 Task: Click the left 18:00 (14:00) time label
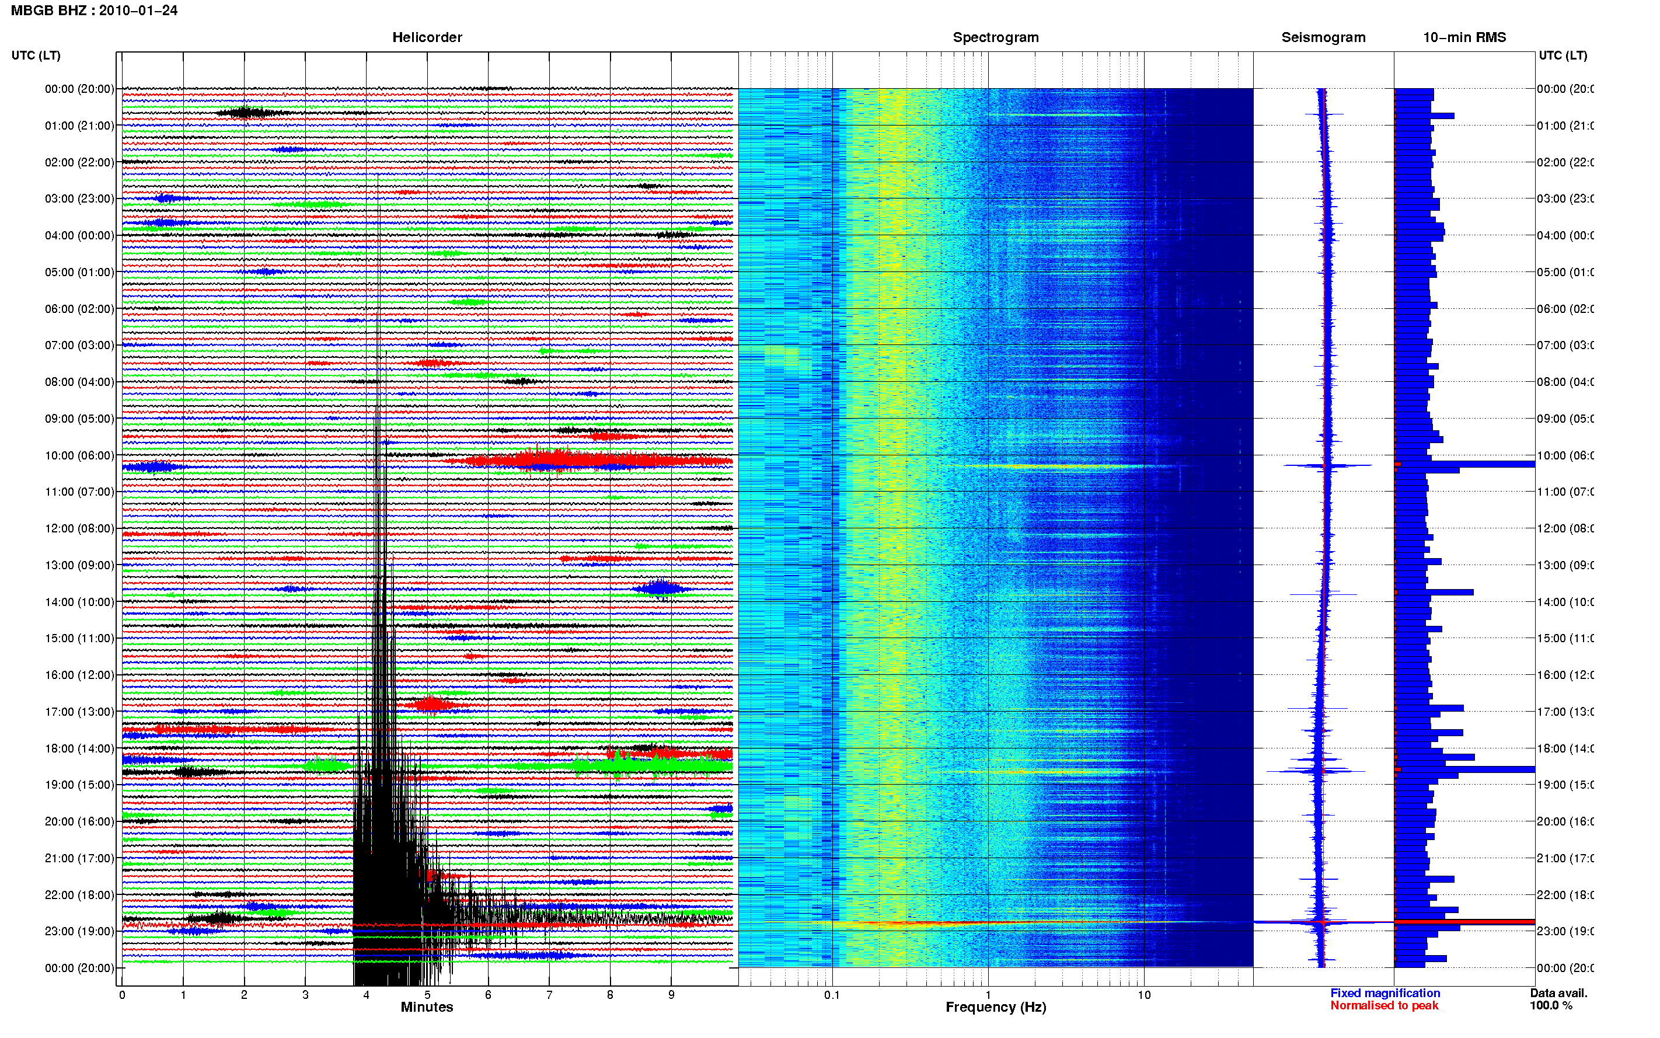(79, 748)
